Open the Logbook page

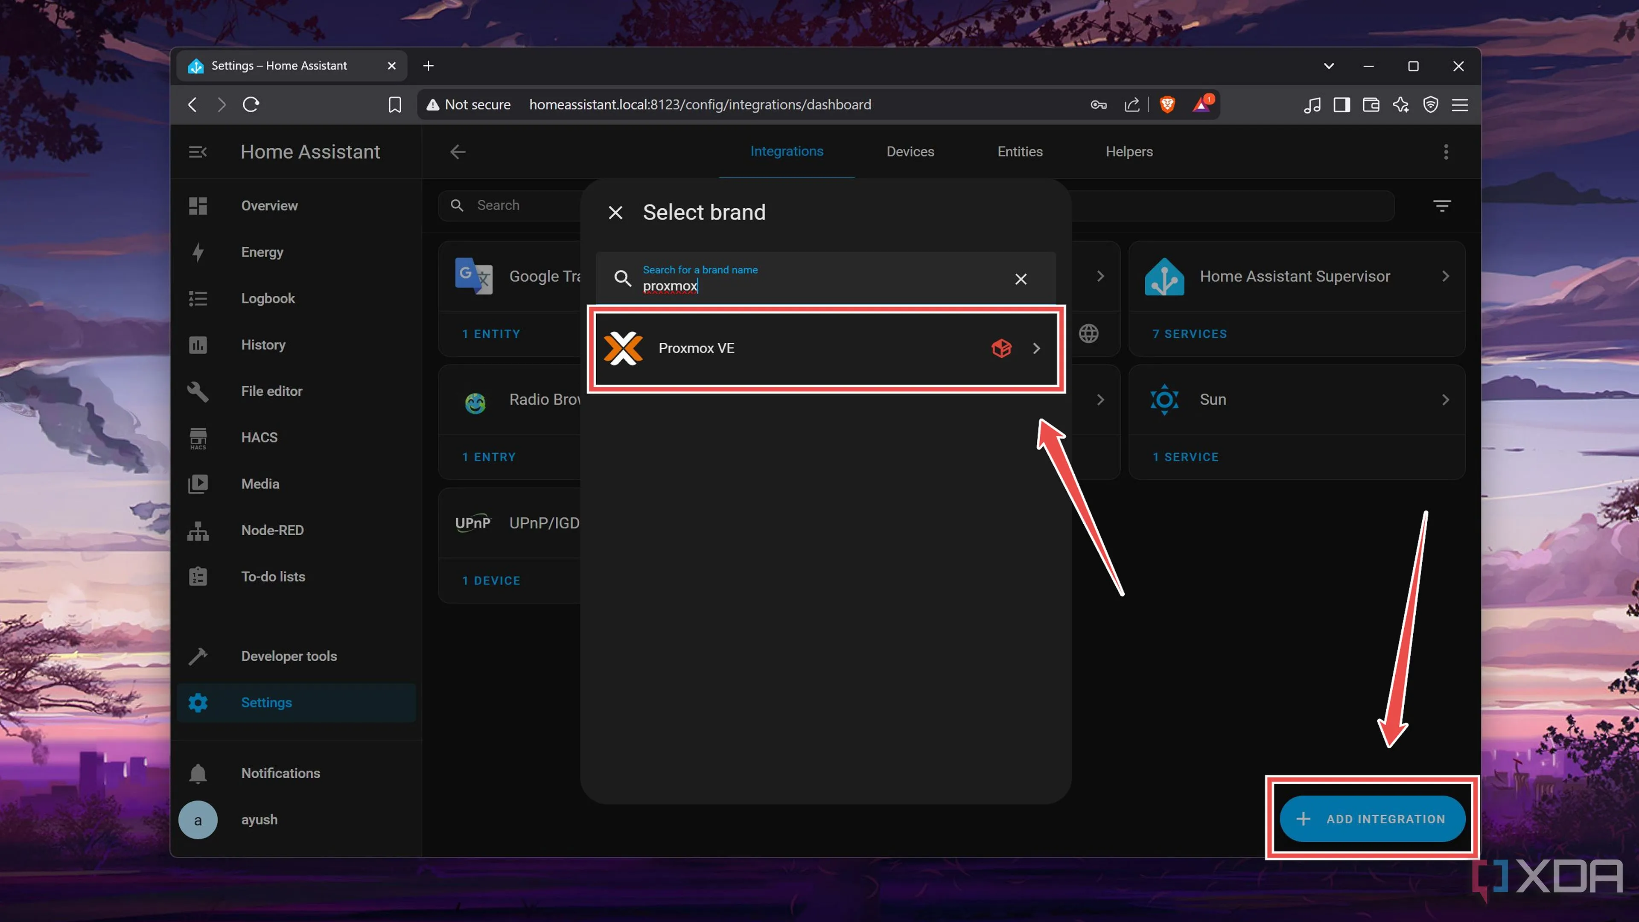tap(296, 298)
